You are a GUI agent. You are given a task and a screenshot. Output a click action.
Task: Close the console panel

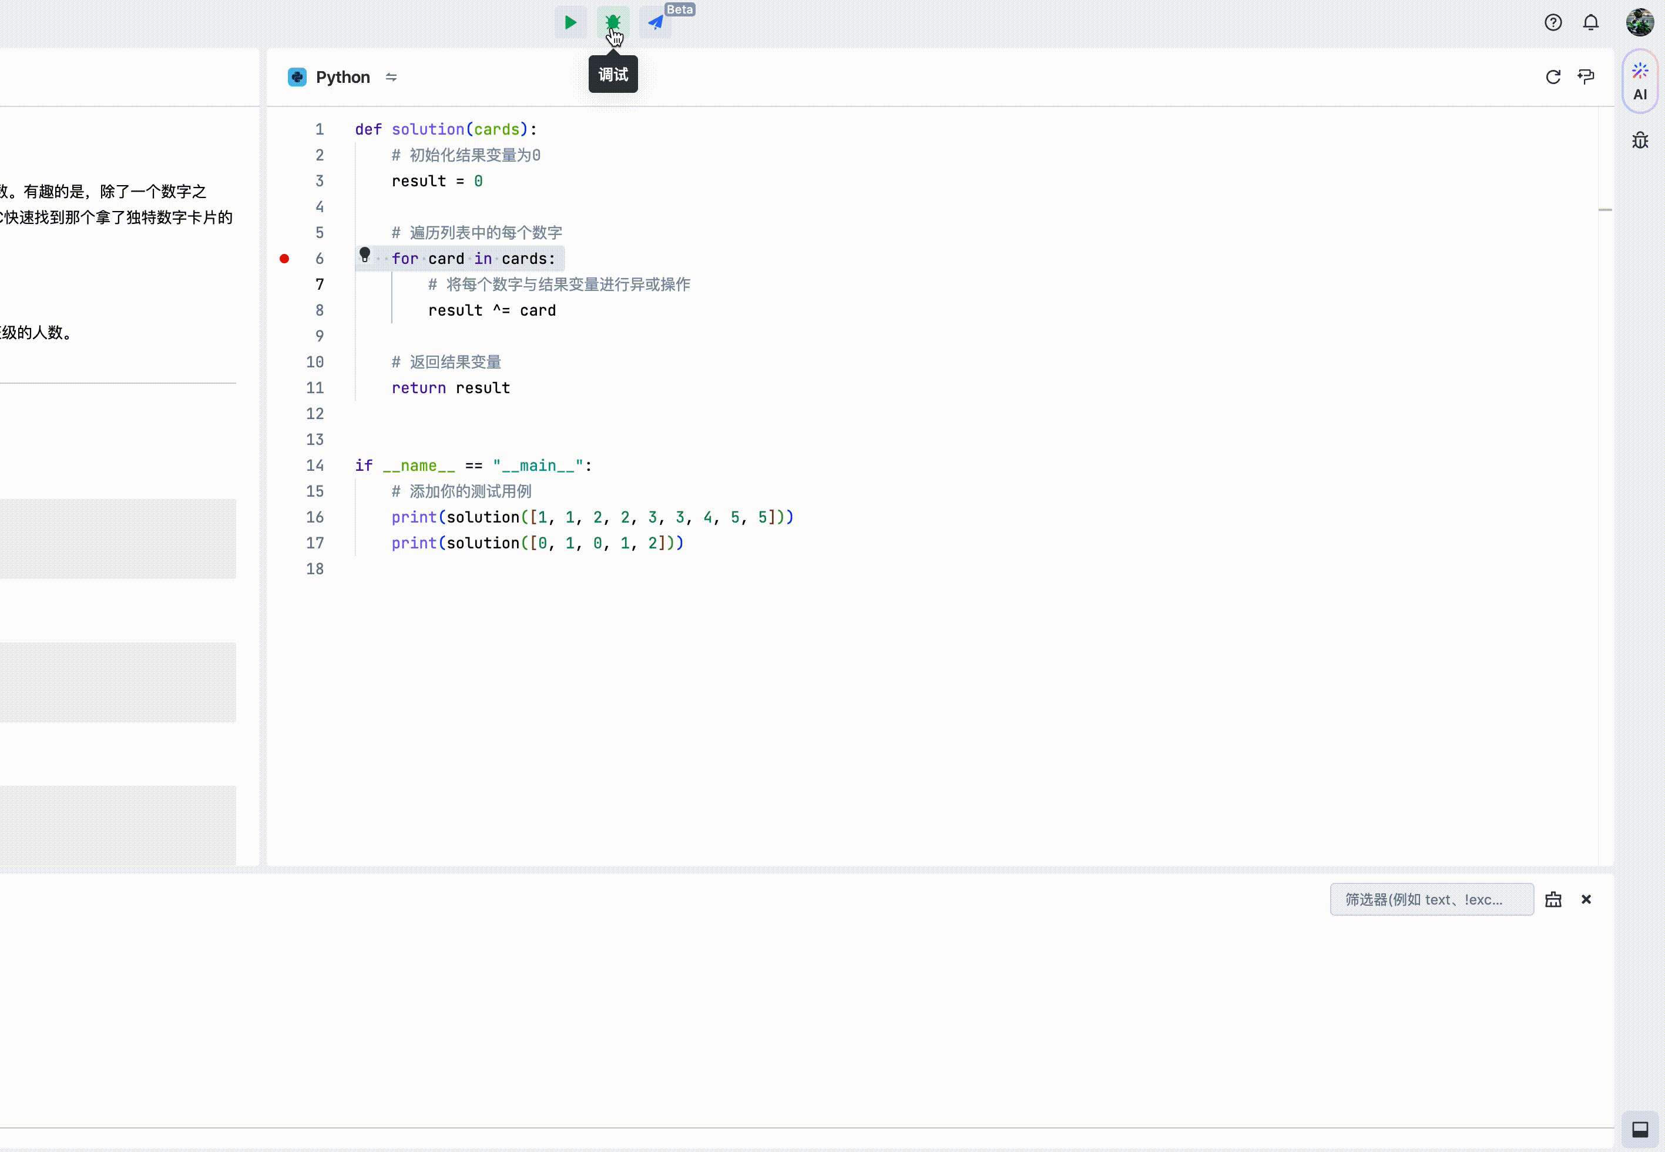pos(1586,899)
